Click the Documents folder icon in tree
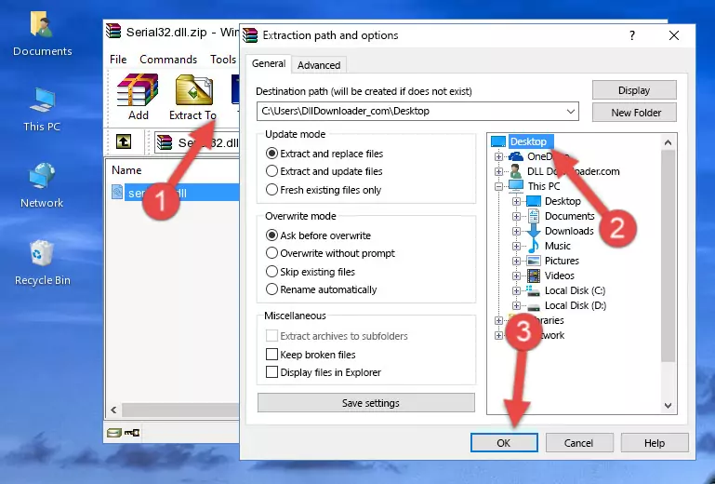 533,216
